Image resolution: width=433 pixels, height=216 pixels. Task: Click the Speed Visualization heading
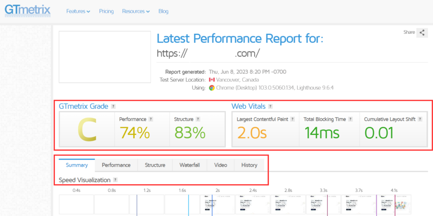pos(85,180)
